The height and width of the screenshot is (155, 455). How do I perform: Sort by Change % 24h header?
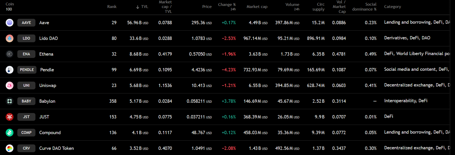tap(227, 6)
